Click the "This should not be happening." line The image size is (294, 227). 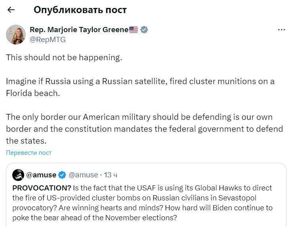point(64,58)
